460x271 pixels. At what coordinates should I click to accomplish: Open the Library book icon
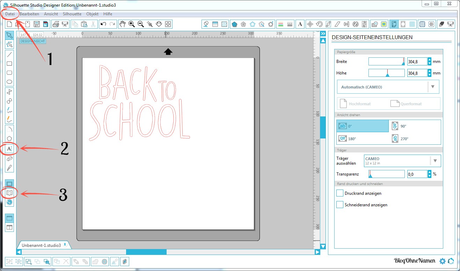point(9,193)
